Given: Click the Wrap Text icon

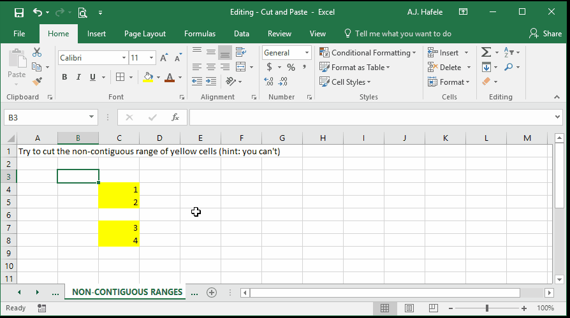Looking at the screenshot, I should [x=240, y=52].
